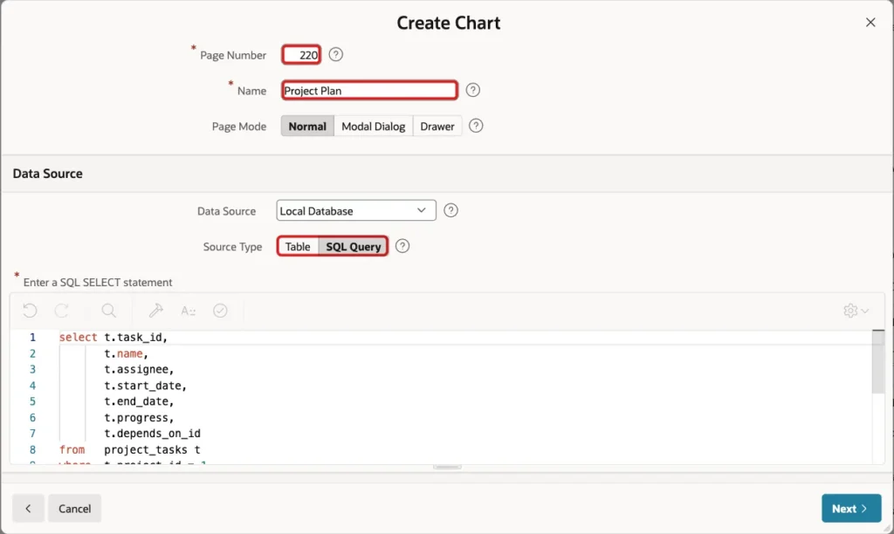Click the 't.name,' code on line 2

pos(126,354)
